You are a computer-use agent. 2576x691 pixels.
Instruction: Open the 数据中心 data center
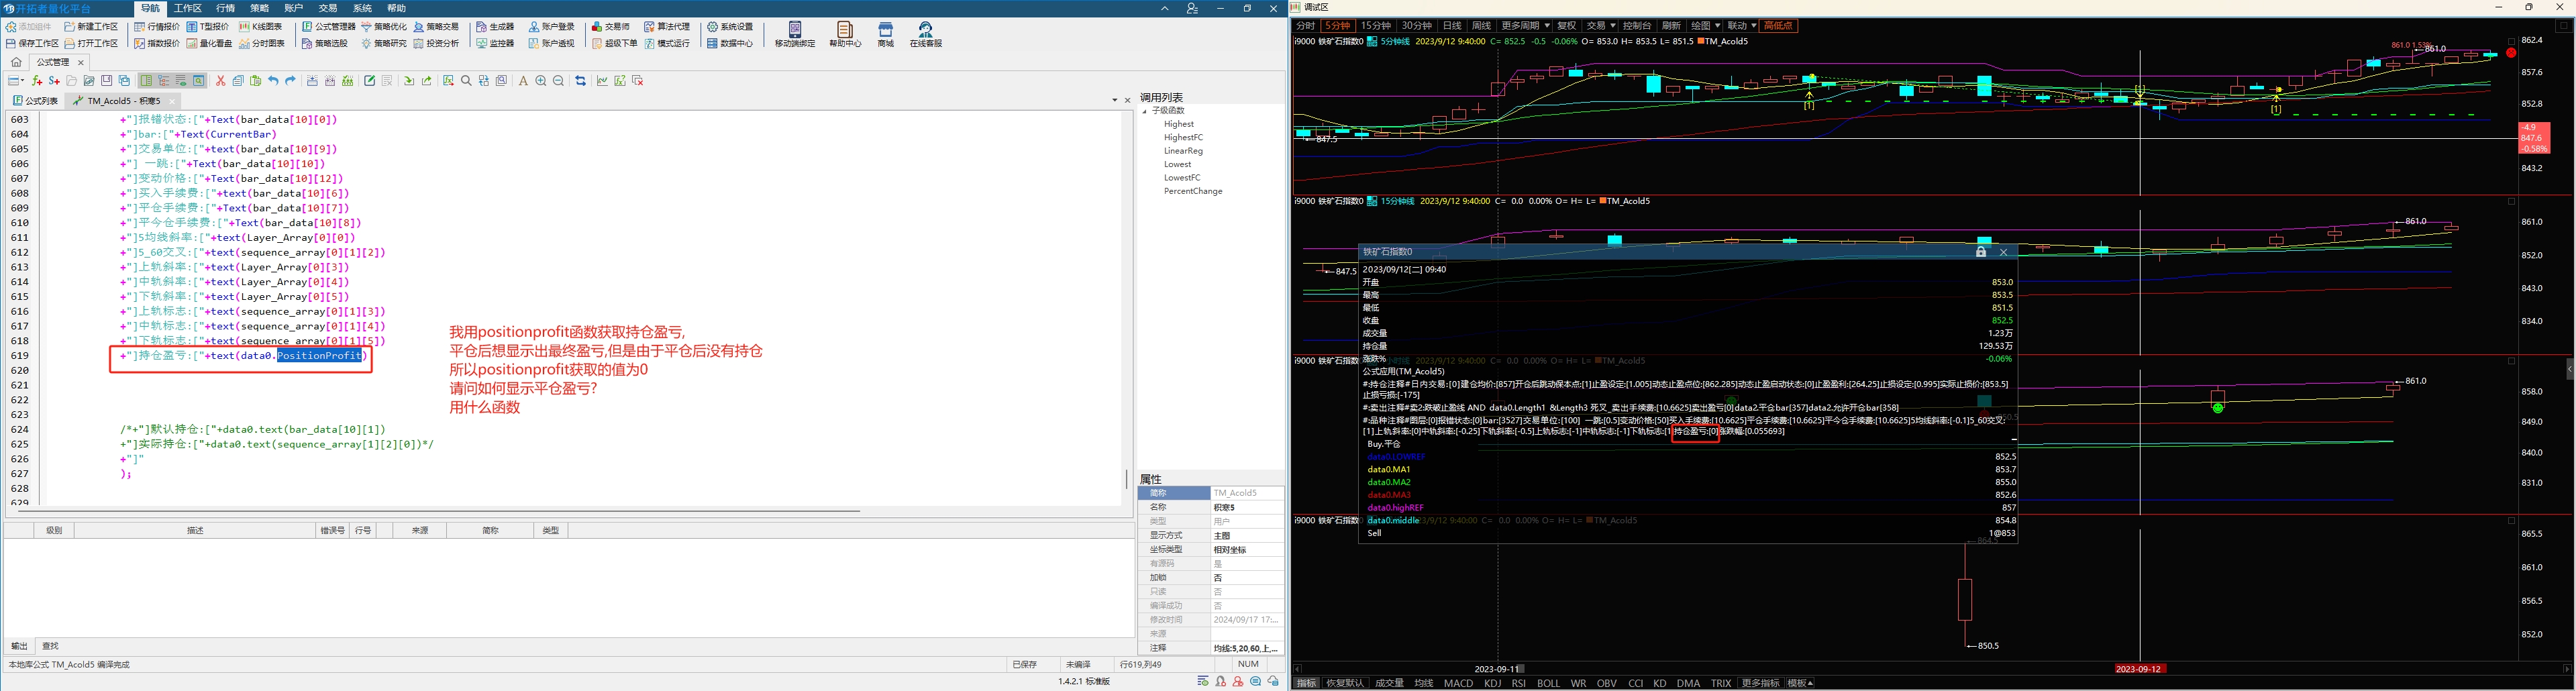730,44
